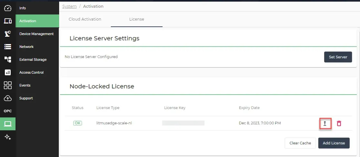Click the redacted License Key value
360x157 pixels.
(x=183, y=123)
